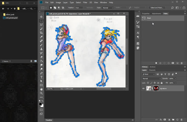Click the Select and Mask button
187x122 pixels.
[x=157, y=8]
